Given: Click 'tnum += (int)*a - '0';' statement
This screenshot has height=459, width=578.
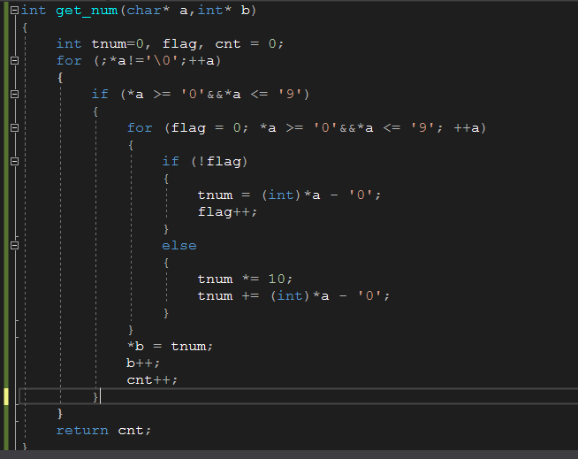Looking at the screenshot, I should (x=293, y=296).
